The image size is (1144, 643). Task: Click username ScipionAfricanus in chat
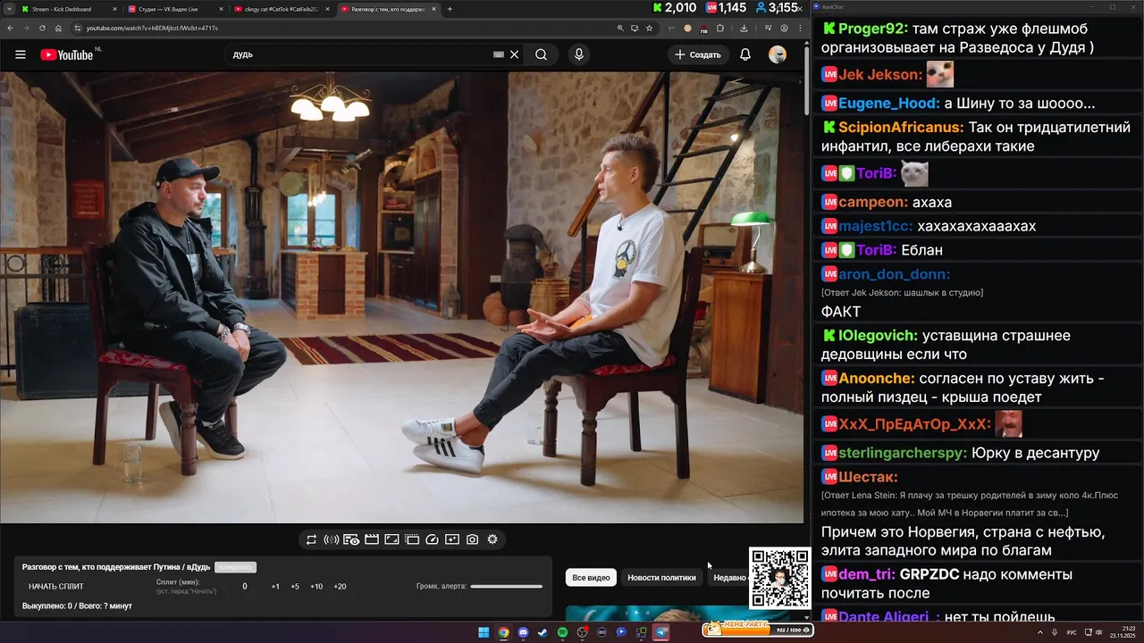point(901,128)
